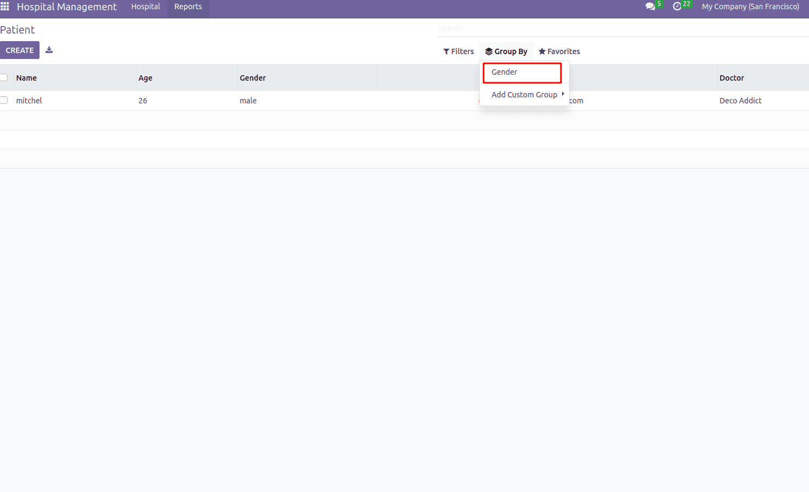Expand Add Custom Group submenu

click(x=524, y=95)
